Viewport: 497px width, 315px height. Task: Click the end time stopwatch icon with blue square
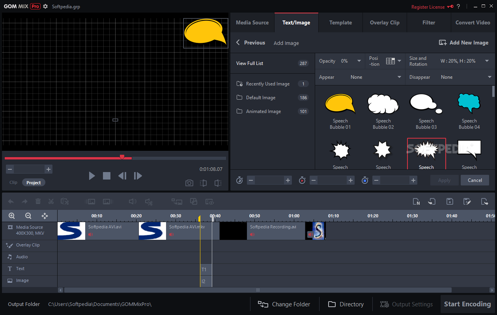(365, 180)
